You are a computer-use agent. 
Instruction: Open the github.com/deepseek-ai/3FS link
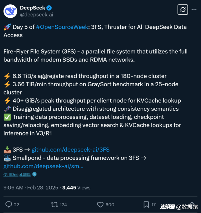point(70,150)
